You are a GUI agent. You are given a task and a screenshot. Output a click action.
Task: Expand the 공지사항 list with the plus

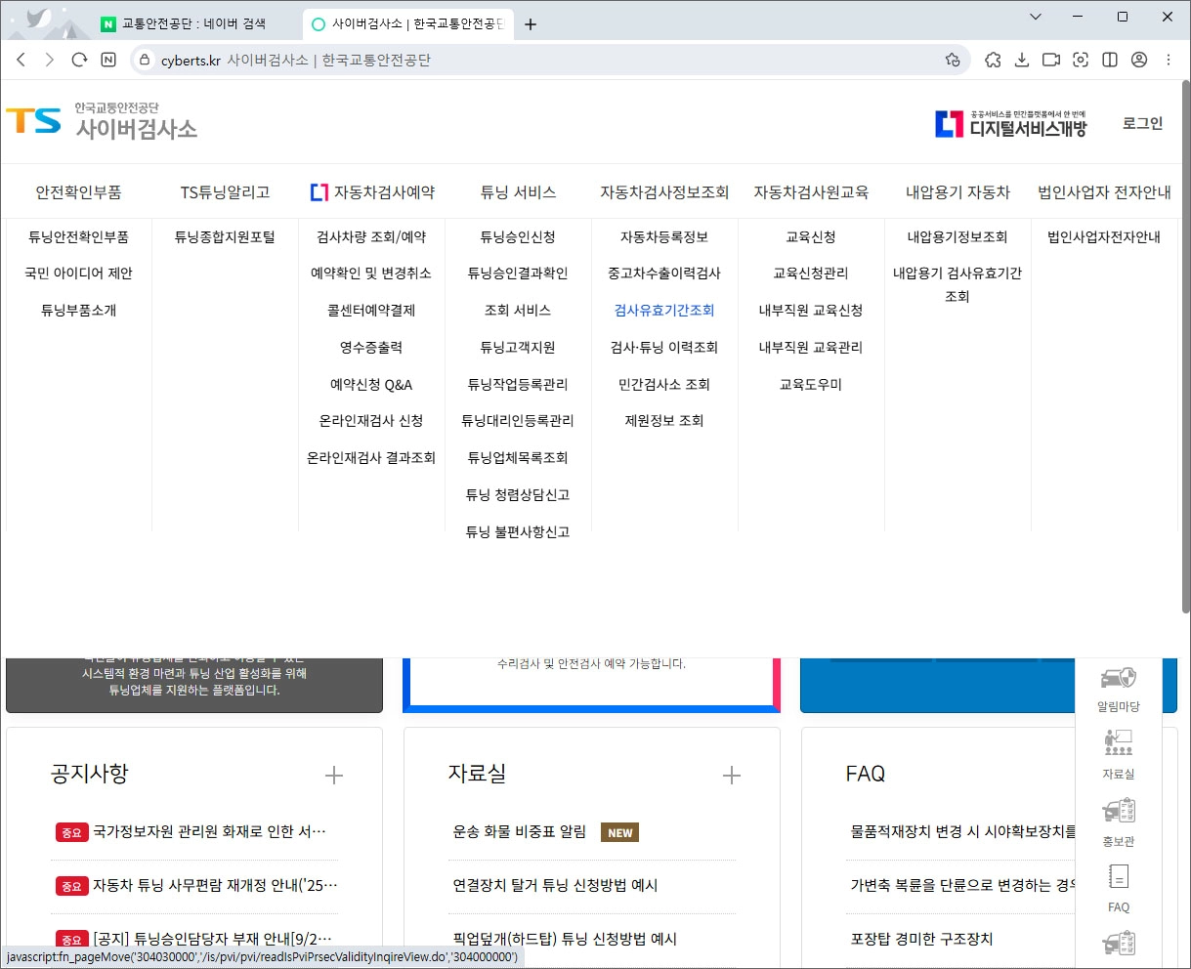pos(333,775)
